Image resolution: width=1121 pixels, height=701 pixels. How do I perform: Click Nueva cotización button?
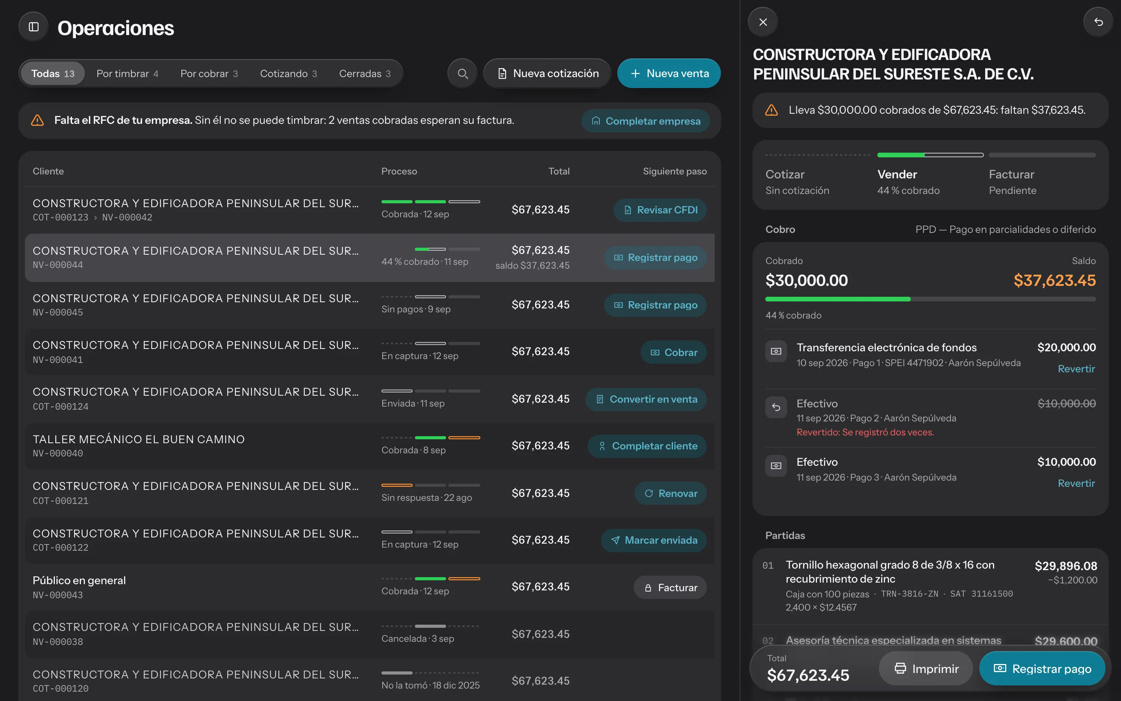click(x=547, y=74)
